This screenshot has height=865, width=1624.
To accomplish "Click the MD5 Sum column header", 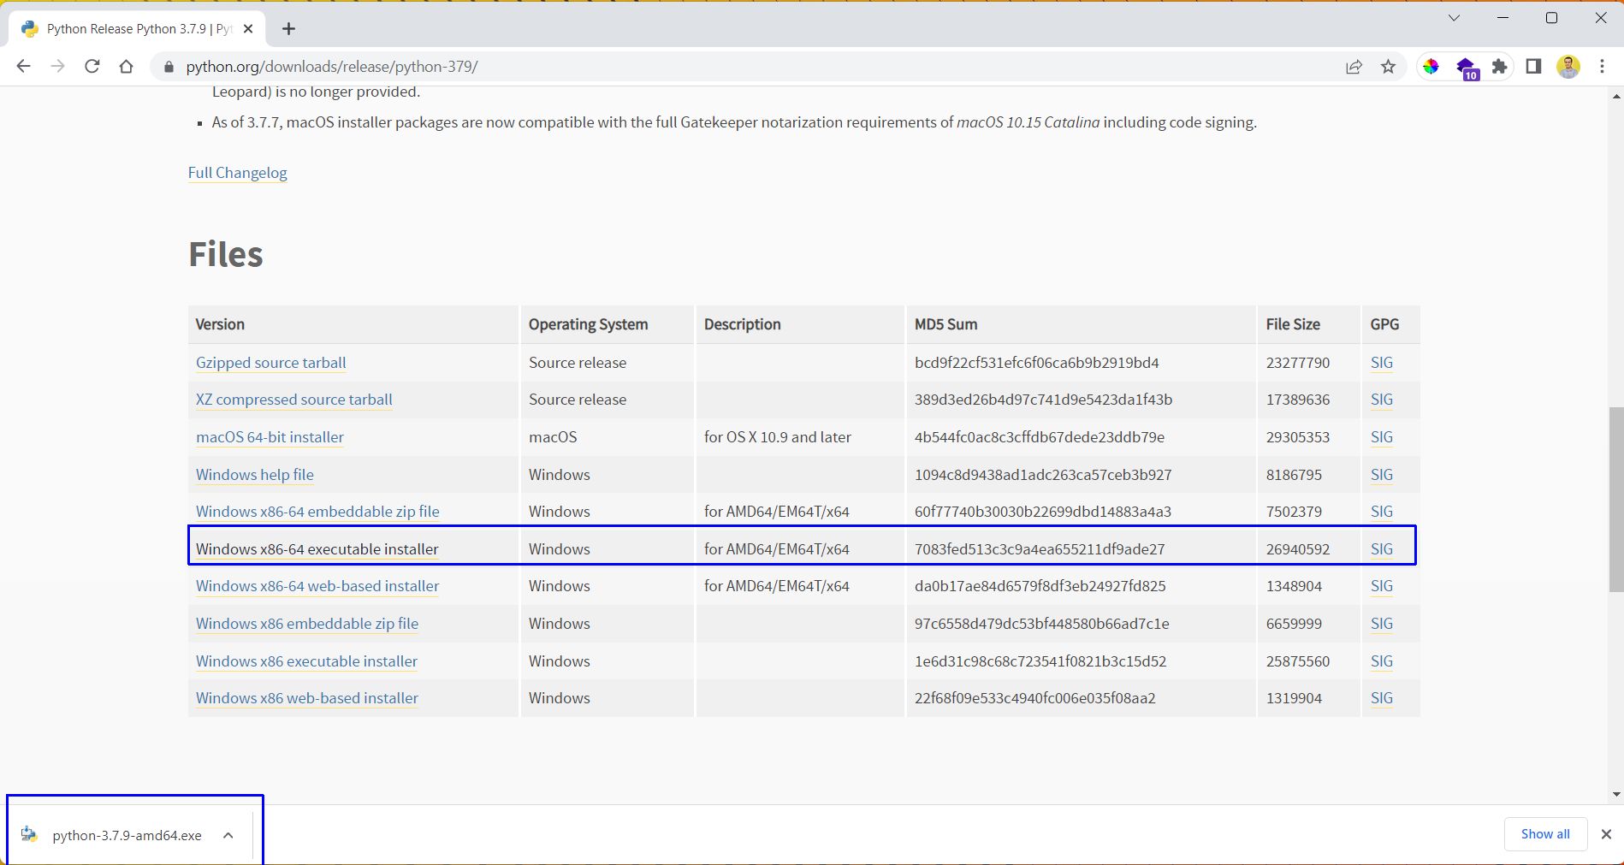I will [x=946, y=324].
